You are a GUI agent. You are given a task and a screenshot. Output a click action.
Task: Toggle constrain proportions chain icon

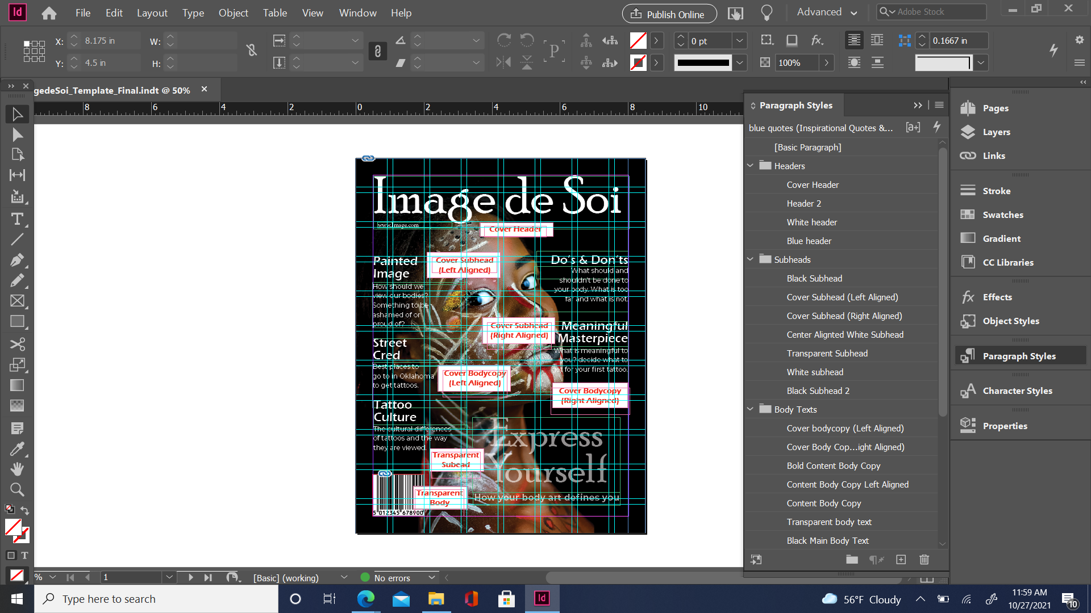click(377, 52)
